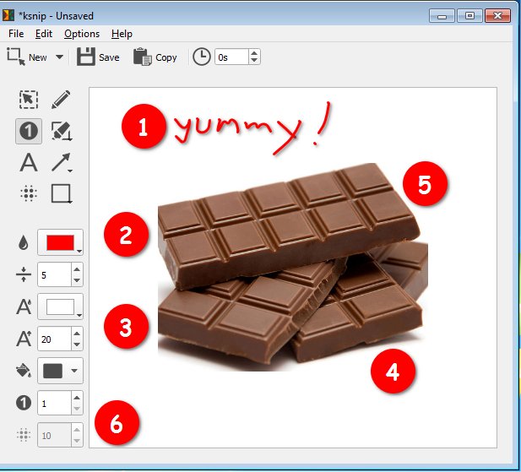521x472 pixels.
Task: Click the number start value icon
Action: (24, 403)
